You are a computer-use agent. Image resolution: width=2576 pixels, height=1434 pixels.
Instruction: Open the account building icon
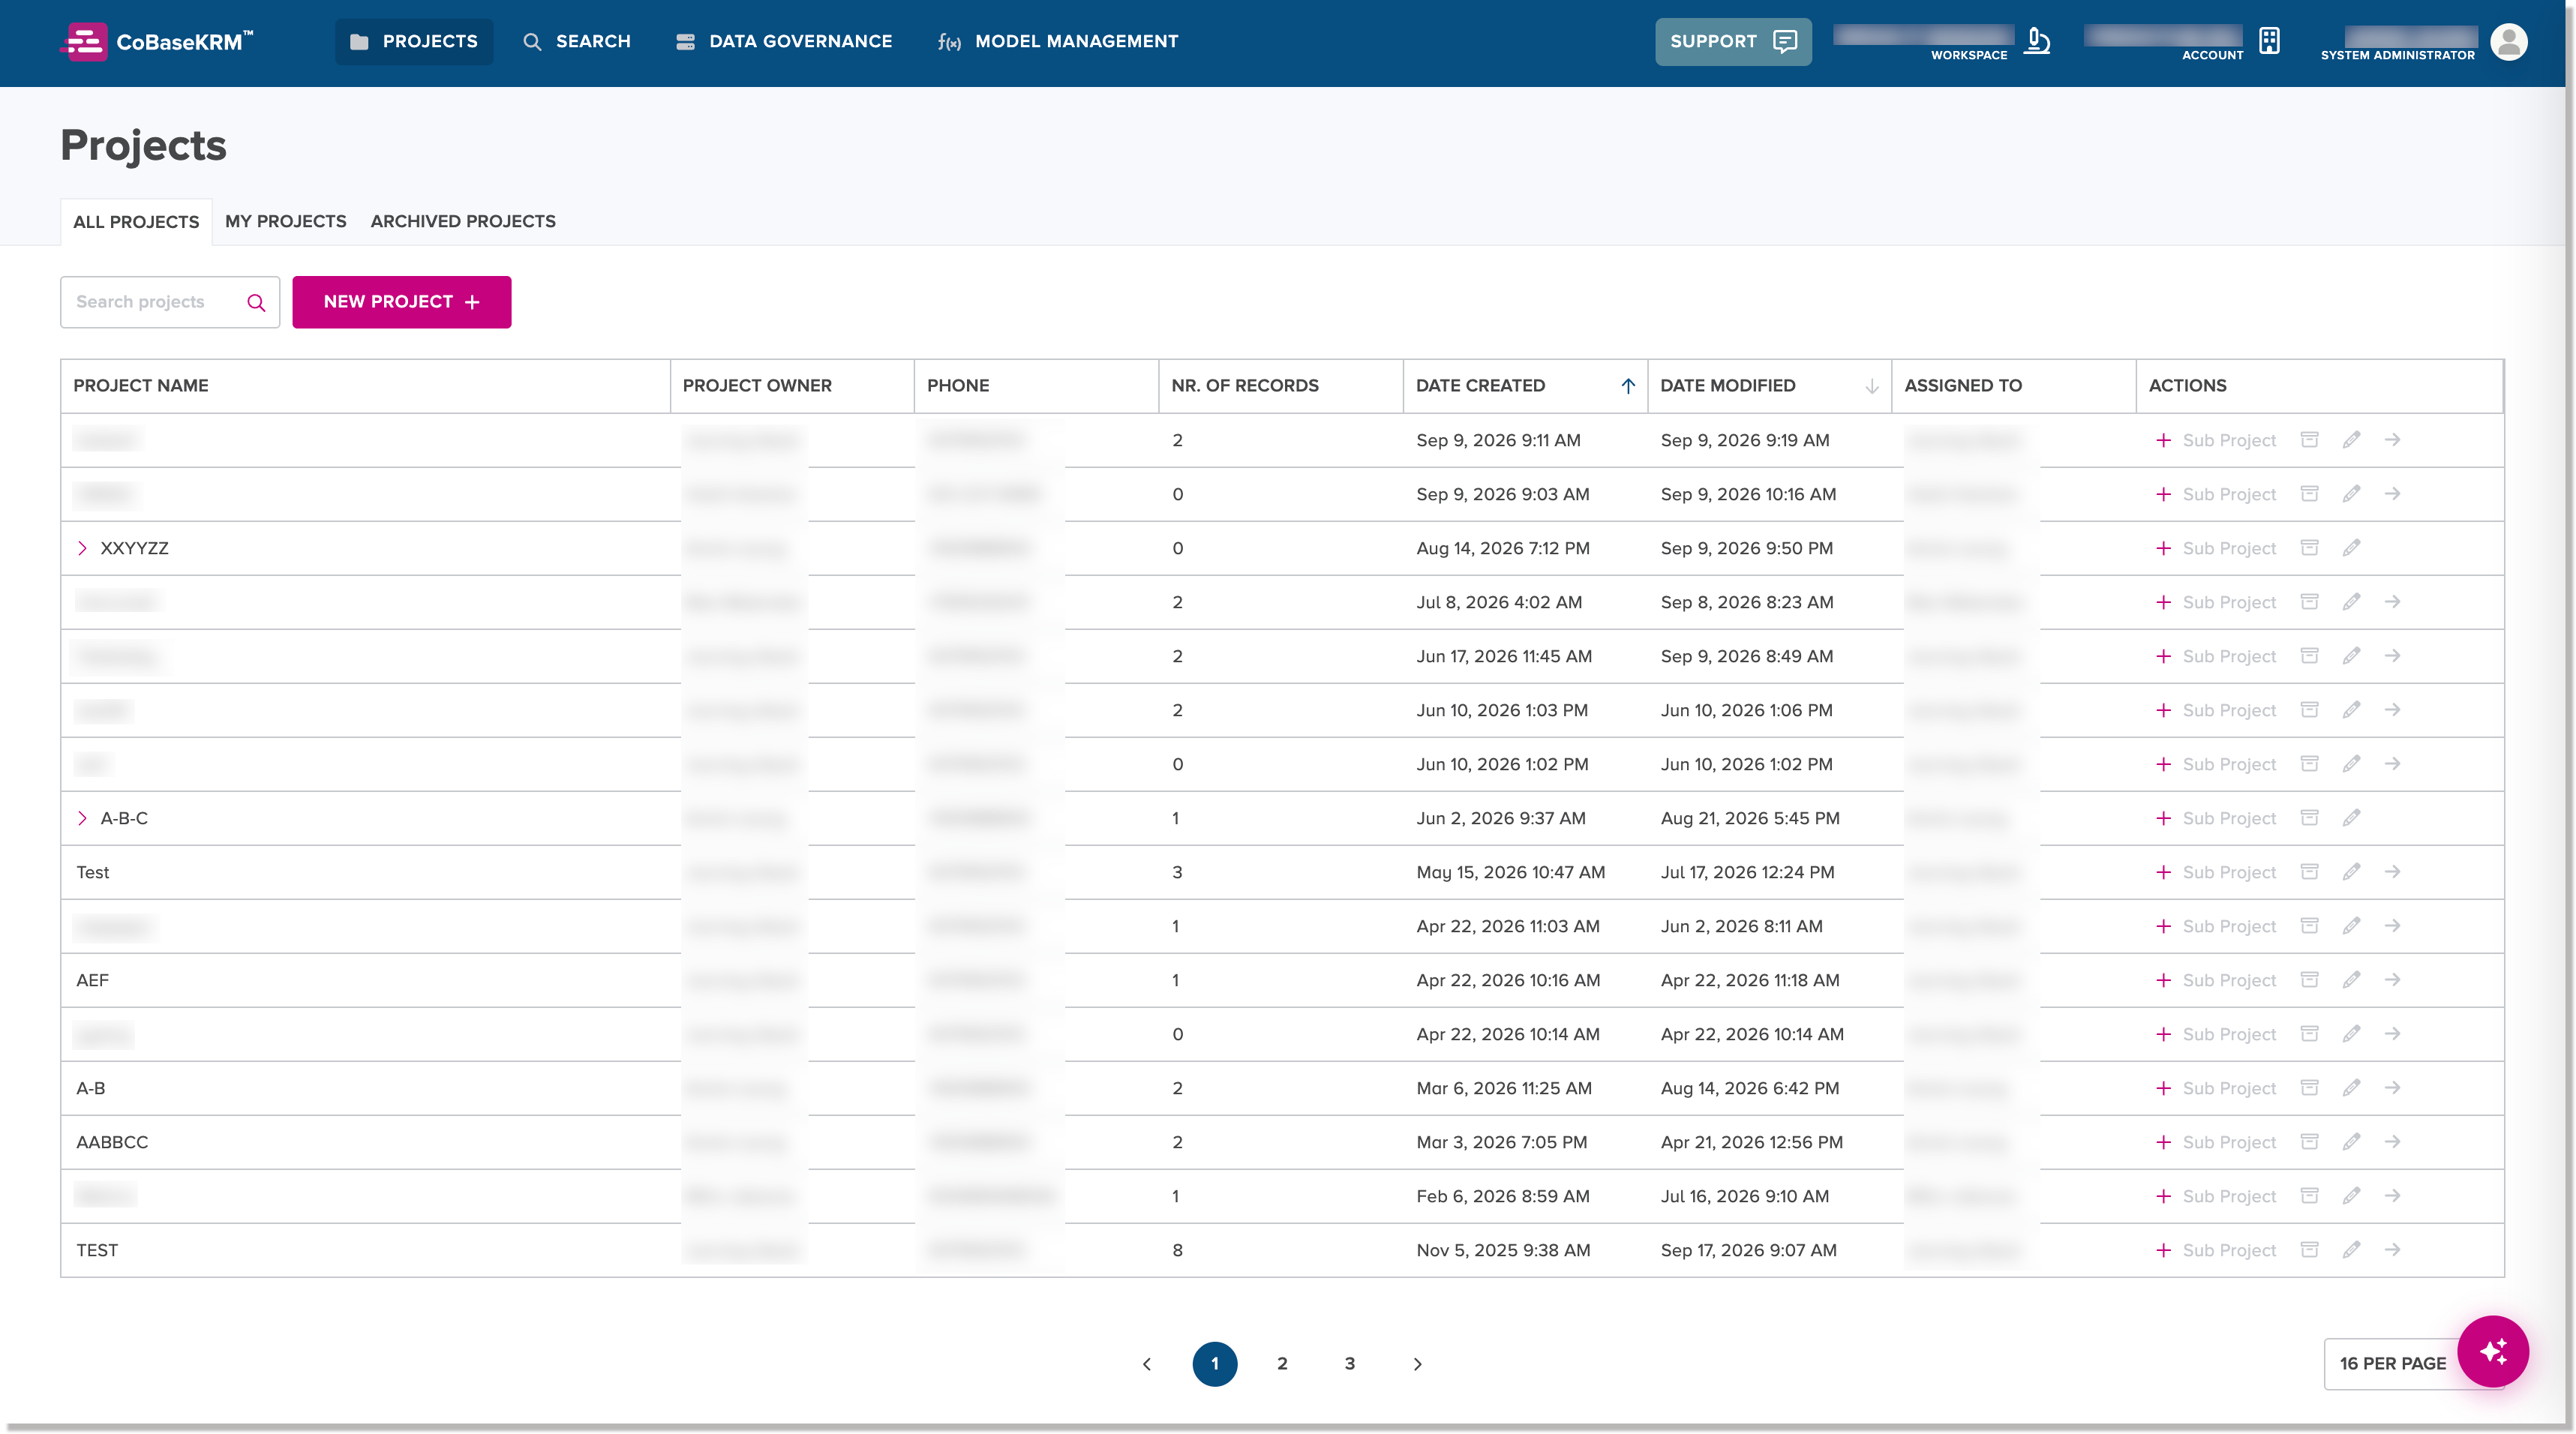point(2269,41)
